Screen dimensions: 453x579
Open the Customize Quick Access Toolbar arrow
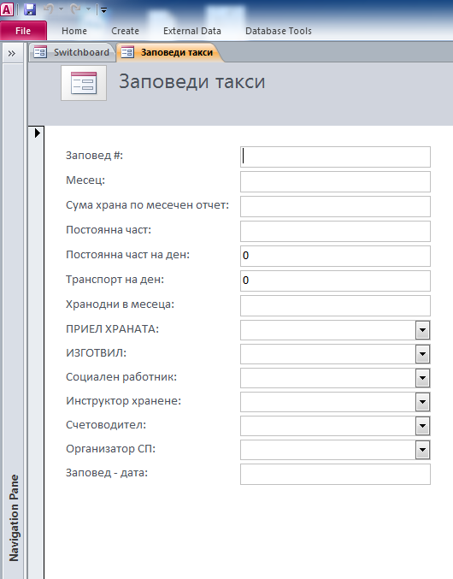(x=103, y=10)
